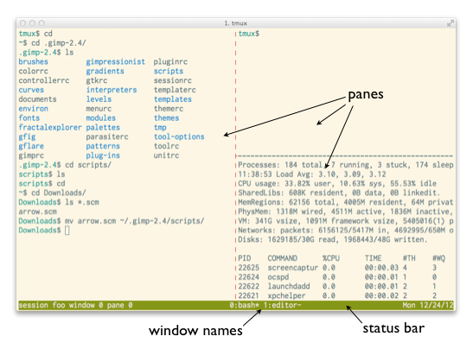Screen dimensions: 473x349
Task: Click the 'environ' directory name
Action: click(33, 109)
